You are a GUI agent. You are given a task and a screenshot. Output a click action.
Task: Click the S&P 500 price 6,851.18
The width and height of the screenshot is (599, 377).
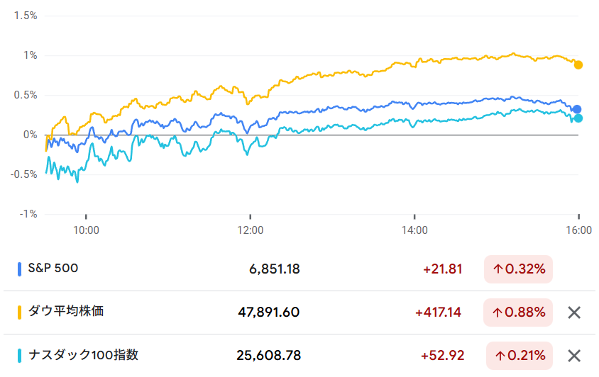(x=275, y=269)
